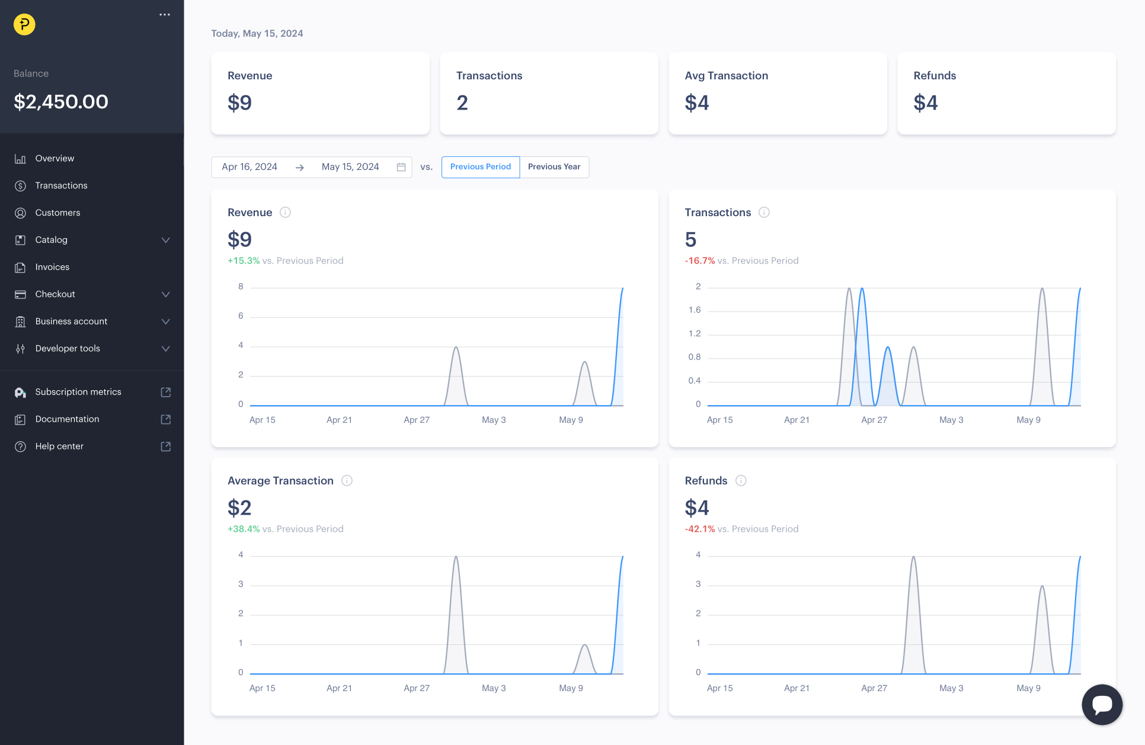Click the Avg Transaction summary card
Screen dimensions: 1145x745
click(x=778, y=94)
